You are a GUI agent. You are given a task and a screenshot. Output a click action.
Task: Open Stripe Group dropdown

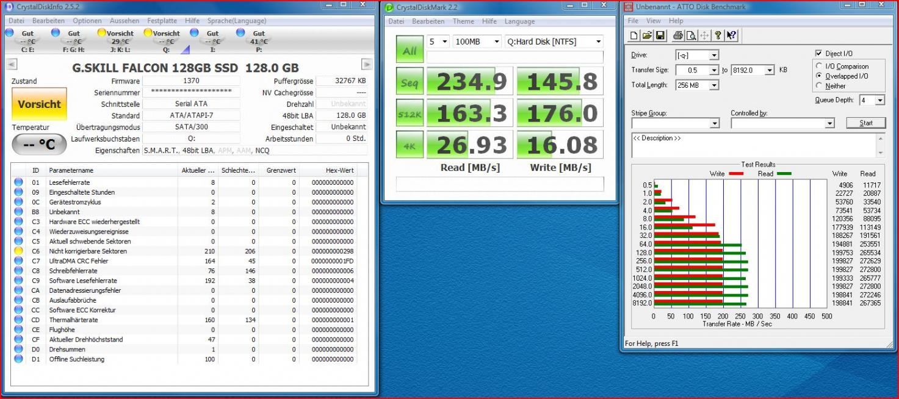coord(715,123)
